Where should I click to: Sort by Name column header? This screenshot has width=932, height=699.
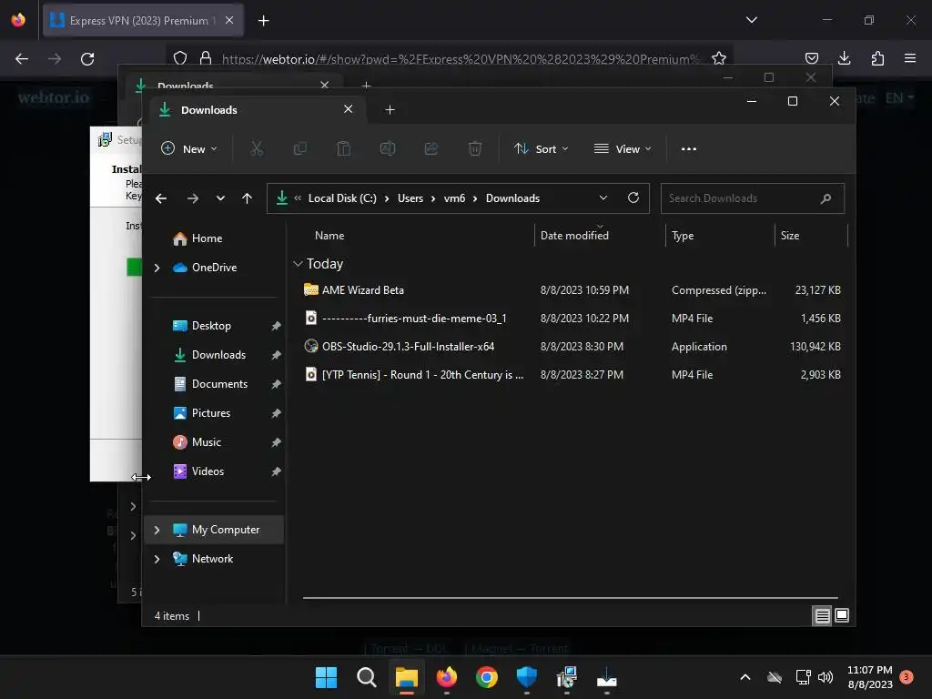tap(329, 236)
